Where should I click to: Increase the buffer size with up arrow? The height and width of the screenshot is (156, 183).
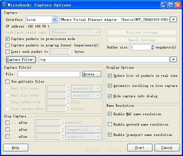click(x=153, y=46)
